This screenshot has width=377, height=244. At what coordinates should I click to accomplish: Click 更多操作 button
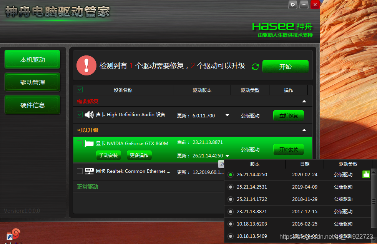139,155
